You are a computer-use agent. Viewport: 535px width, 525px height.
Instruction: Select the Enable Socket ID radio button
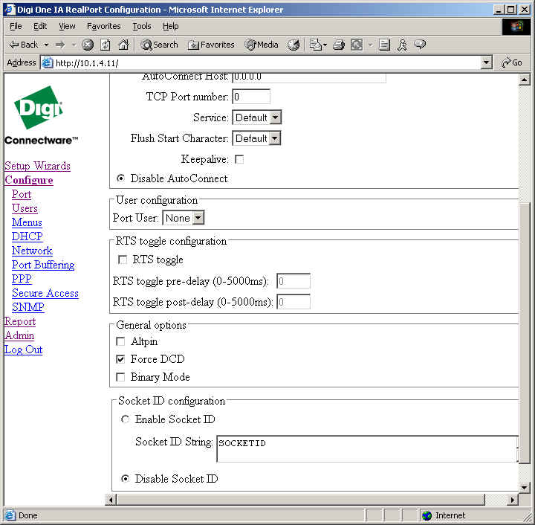pyautogui.click(x=126, y=419)
